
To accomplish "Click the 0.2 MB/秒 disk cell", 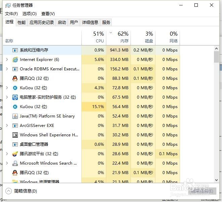I will pyautogui.click(x=143, y=50).
